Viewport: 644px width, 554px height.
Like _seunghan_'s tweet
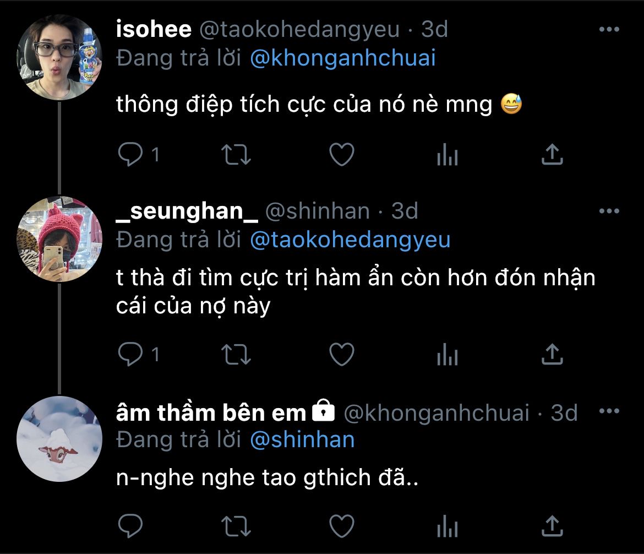pyautogui.click(x=341, y=355)
